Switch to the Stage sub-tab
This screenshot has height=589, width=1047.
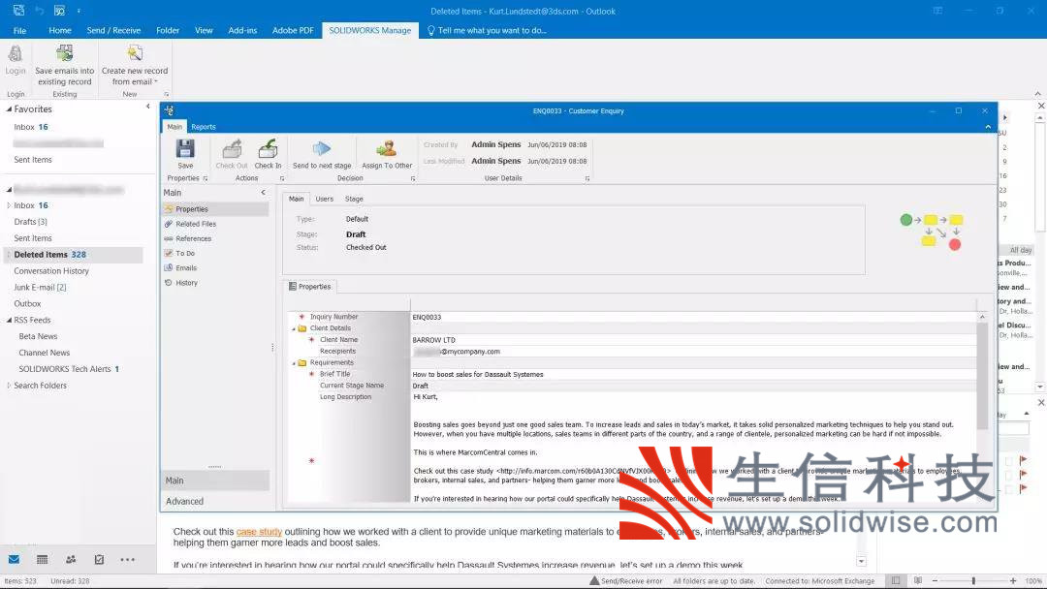[x=354, y=199]
